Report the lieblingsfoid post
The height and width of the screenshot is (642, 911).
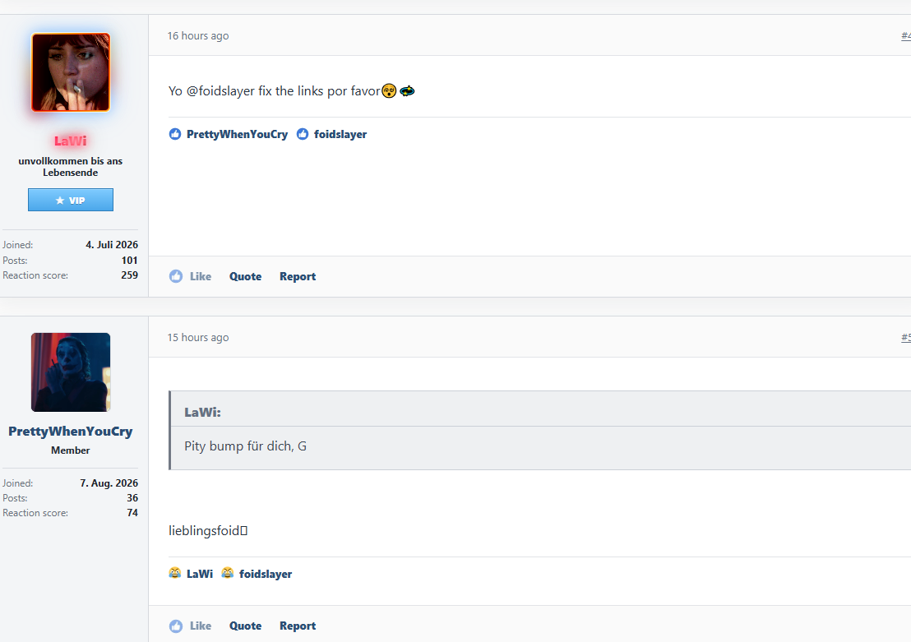(298, 626)
